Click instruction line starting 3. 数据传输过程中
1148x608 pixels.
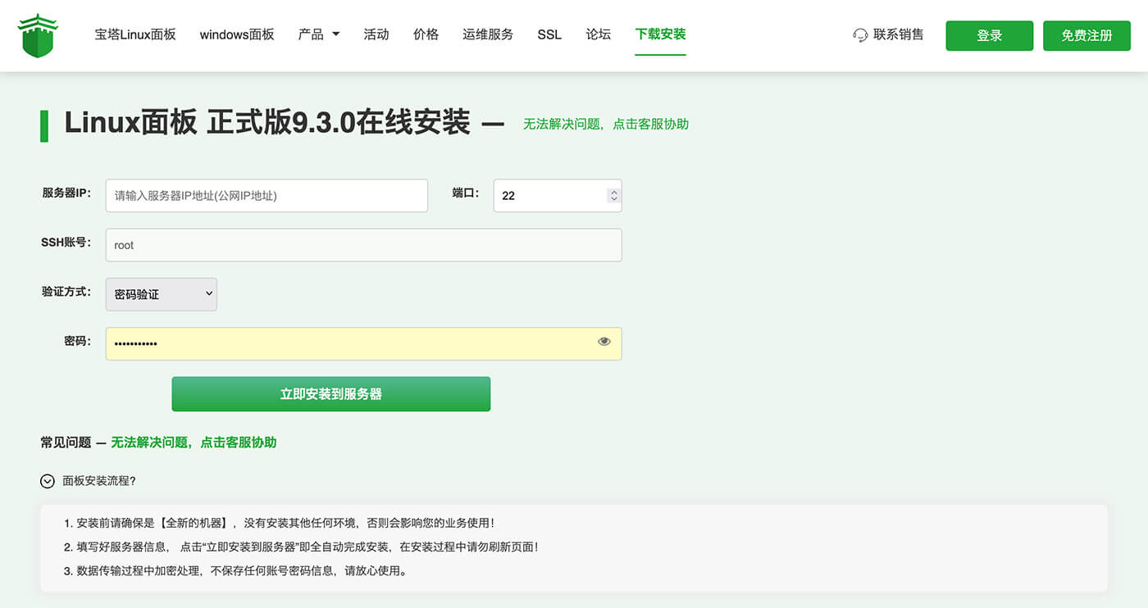[235, 570]
